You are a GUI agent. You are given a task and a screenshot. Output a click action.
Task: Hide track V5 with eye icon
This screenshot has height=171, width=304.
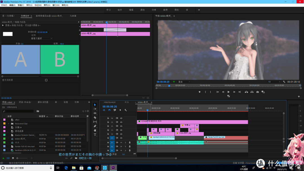(121, 122)
